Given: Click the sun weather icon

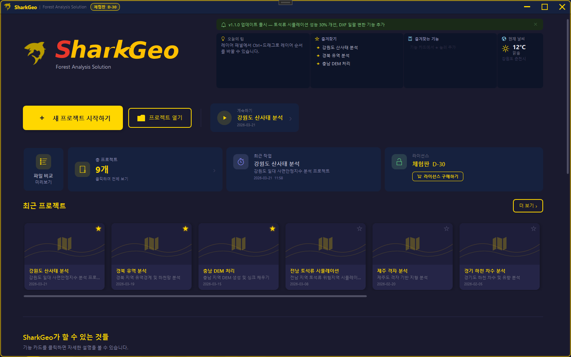Looking at the screenshot, I should pyautogui.click(x=506, y=48).
